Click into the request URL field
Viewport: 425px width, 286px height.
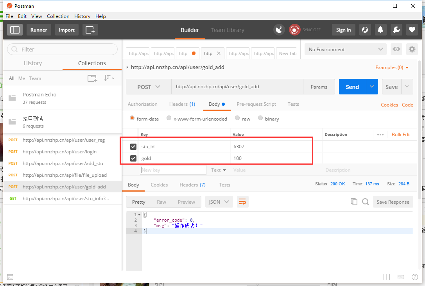(x=237, y=87)
